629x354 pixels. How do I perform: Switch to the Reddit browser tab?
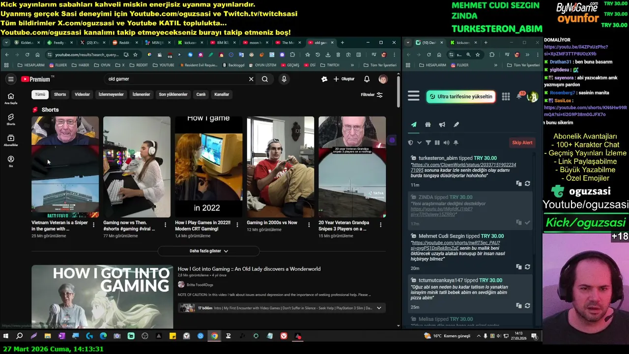(x=126, y=43)
